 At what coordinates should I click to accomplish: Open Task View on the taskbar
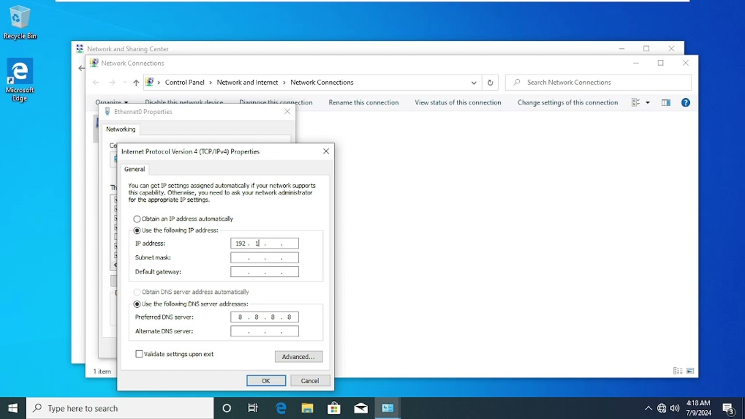click(x=253, y=408)
